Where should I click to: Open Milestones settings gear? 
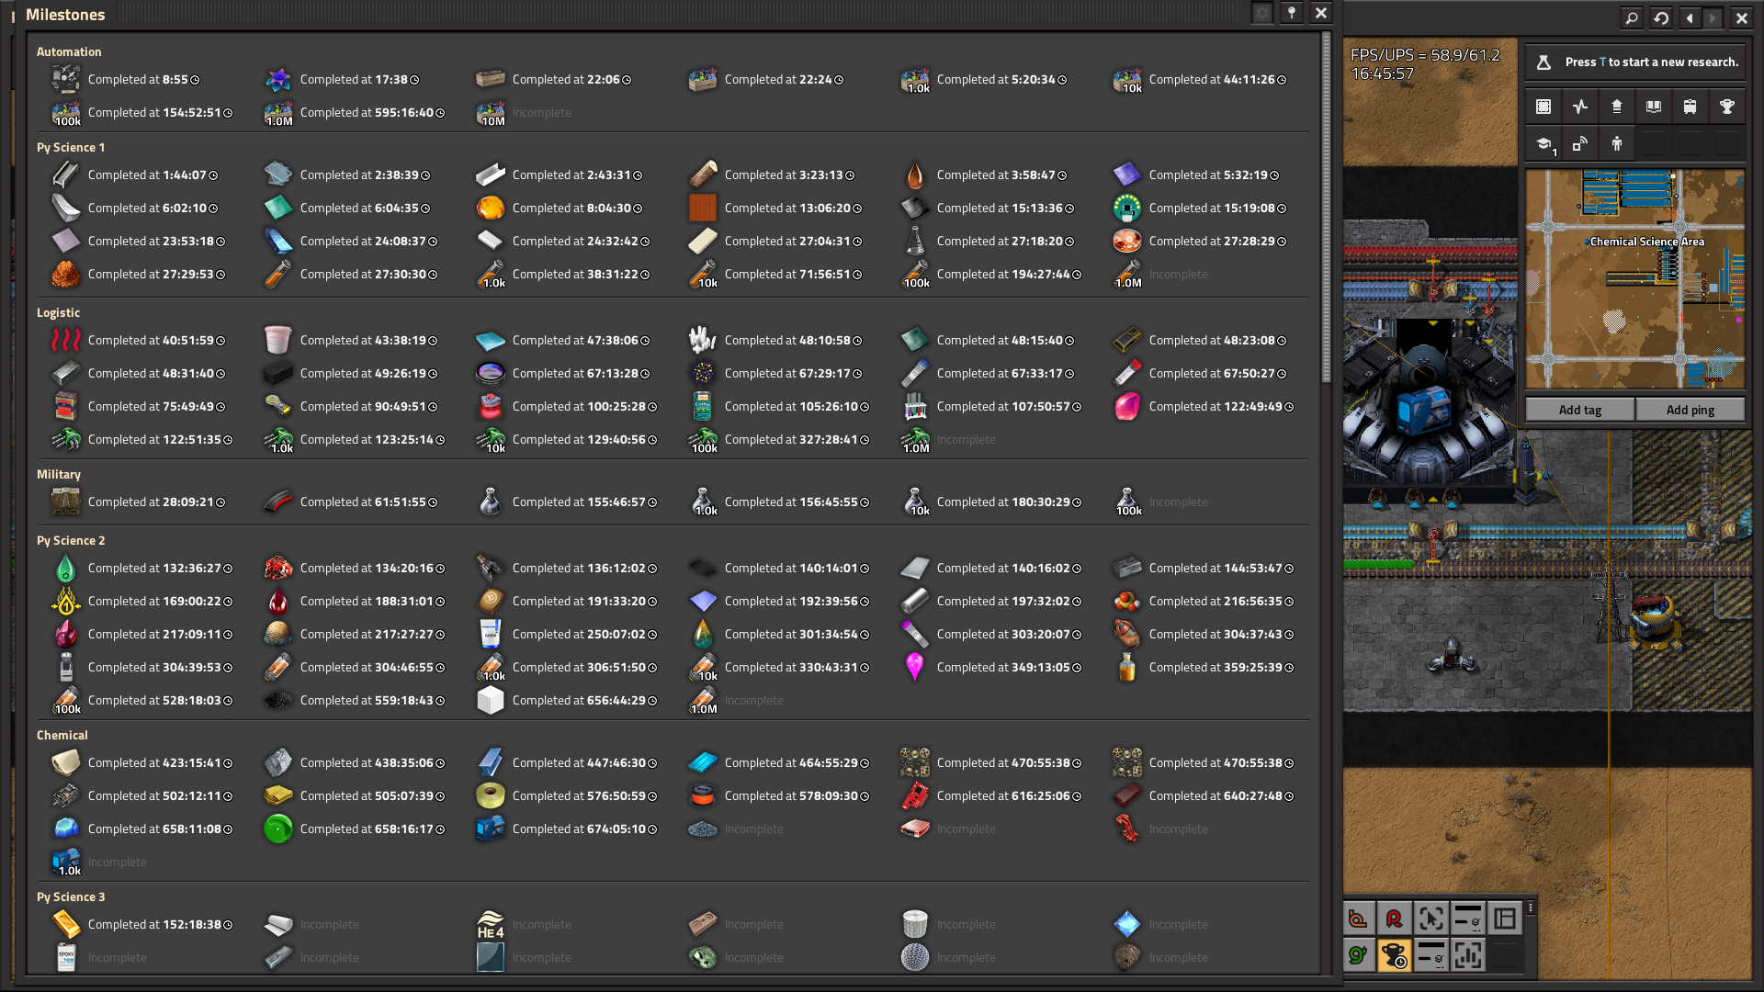(1262, 13)
